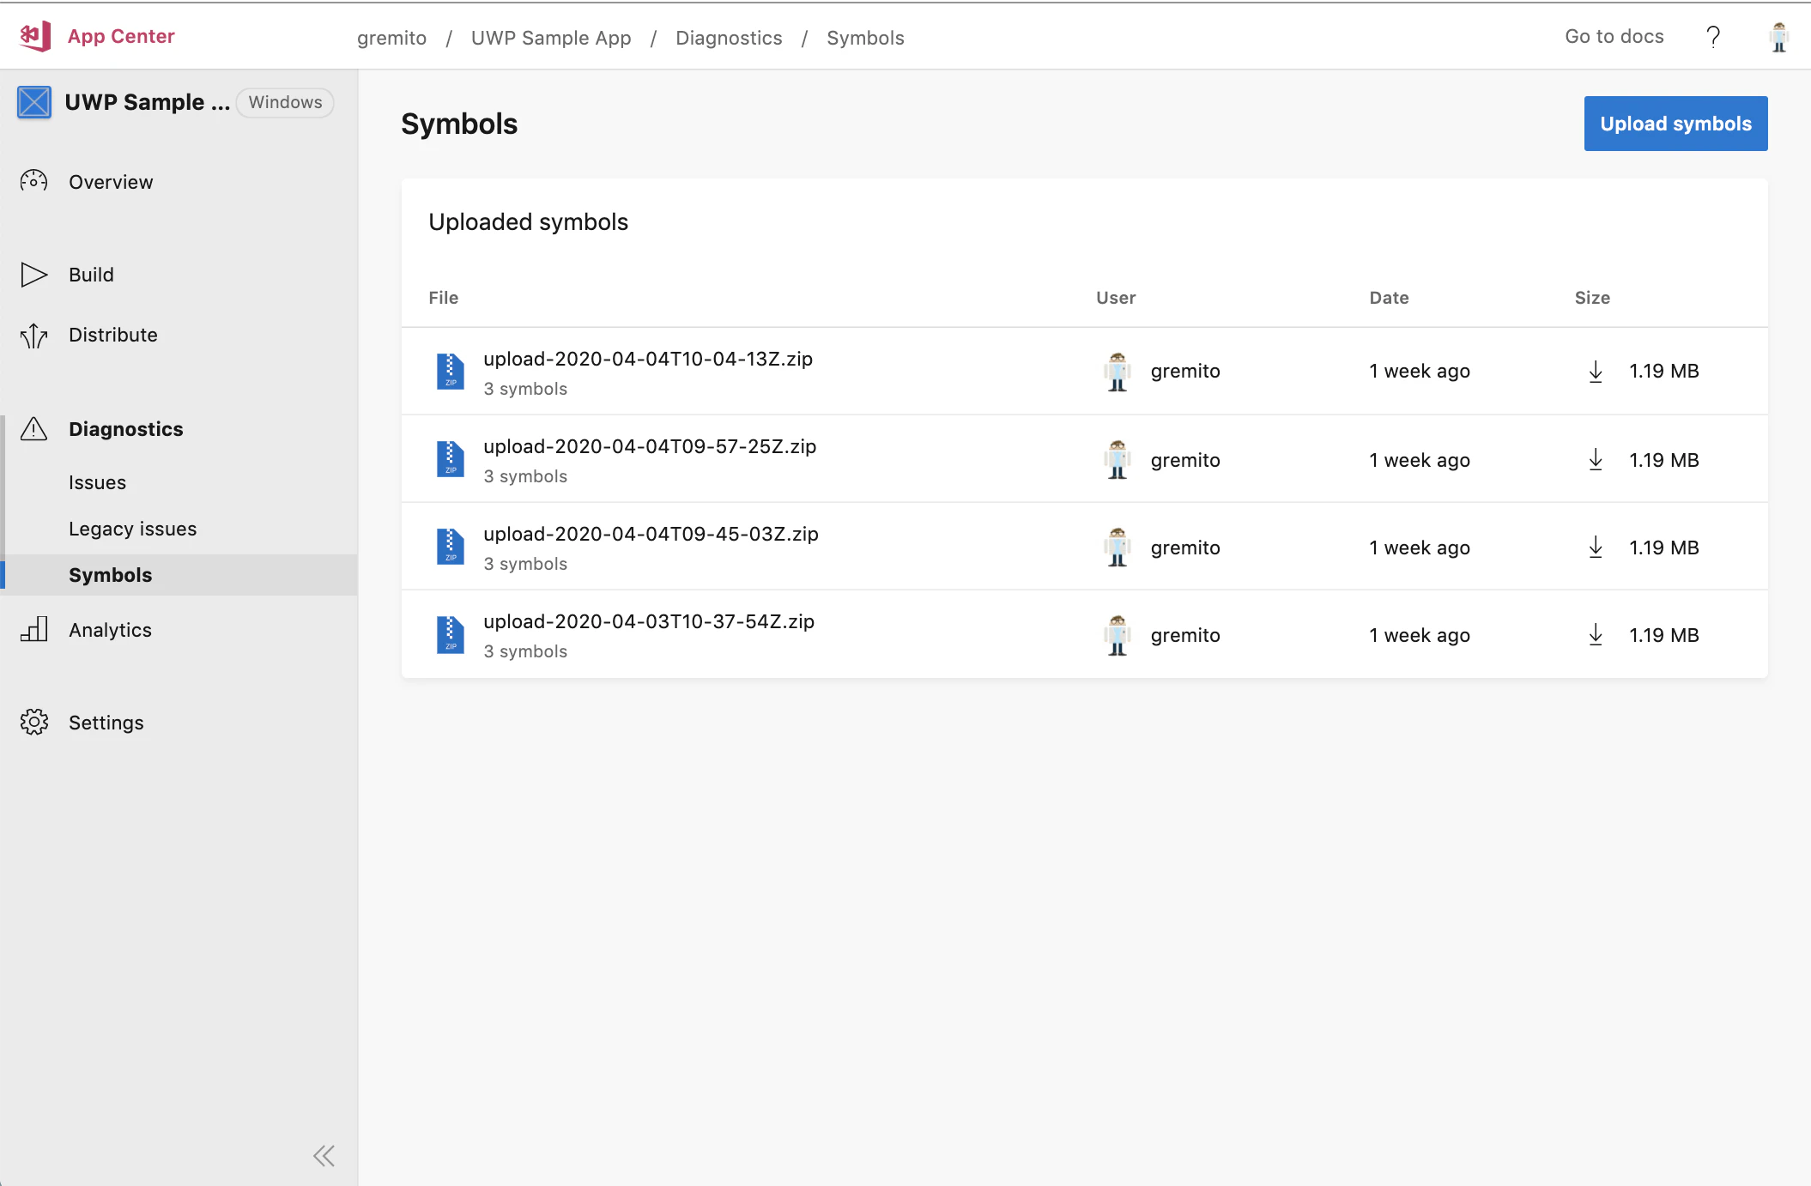Click gremito avatar in 10-37-54Z row
The image size is (1811, 1186).
coord(1117,635)
